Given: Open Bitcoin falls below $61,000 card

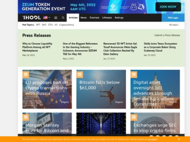Looking at the screenshot, I should (101, 89).
